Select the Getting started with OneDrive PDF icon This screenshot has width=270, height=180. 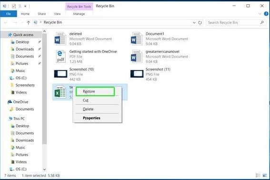[60, 56]
